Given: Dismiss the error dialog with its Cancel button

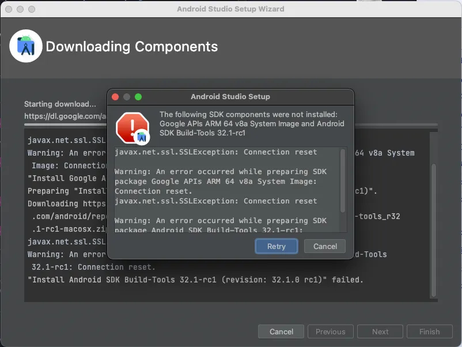Looking at the screenshot, I should coord(325,246).
